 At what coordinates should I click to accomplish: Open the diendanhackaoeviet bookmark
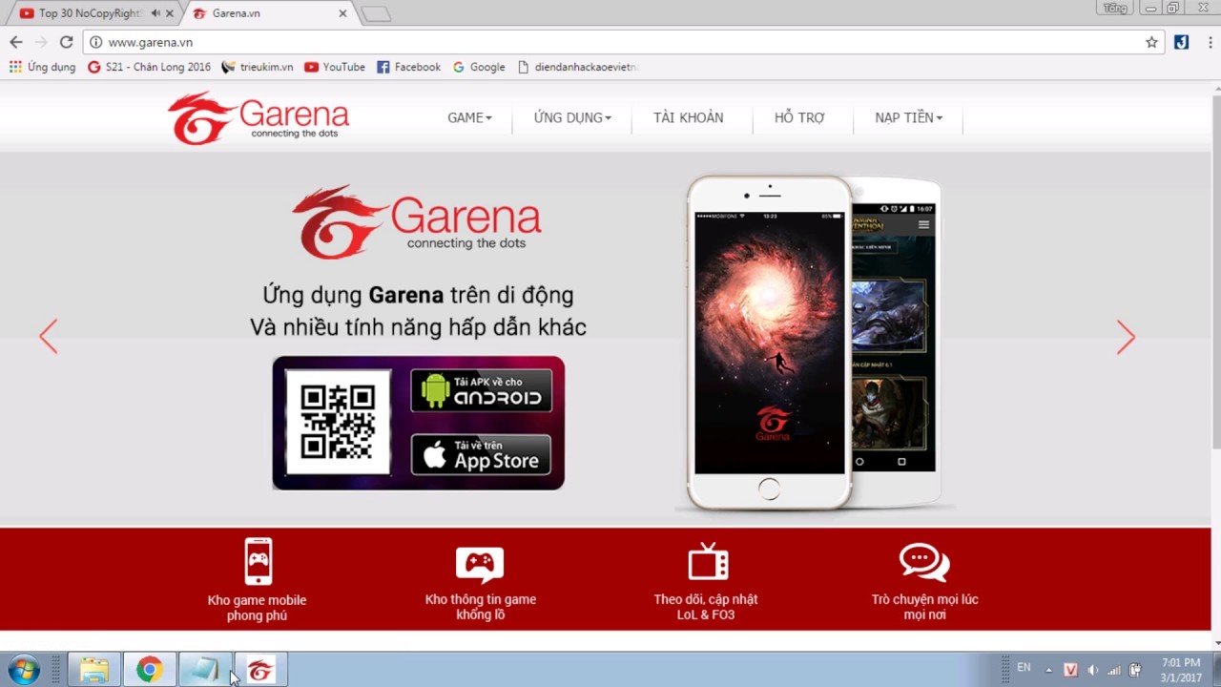[x=578, y=67]
